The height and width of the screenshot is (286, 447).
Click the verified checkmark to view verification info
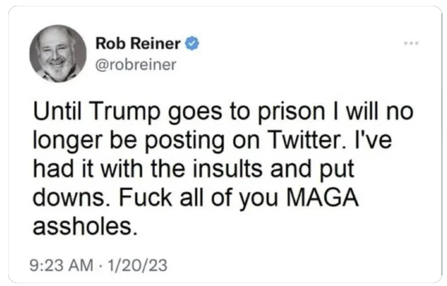click(x=192, y=42)
